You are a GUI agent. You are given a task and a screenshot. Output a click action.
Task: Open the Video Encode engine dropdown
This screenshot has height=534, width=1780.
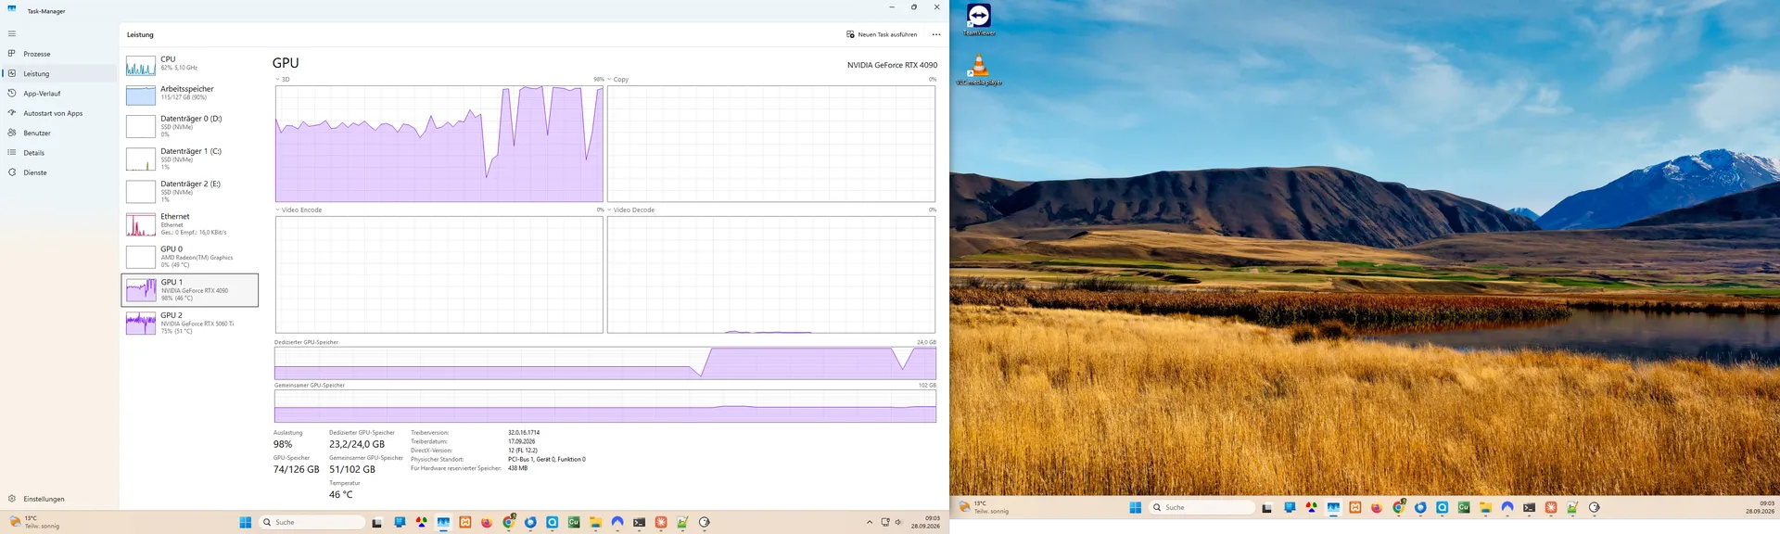[x=299, y=210]
